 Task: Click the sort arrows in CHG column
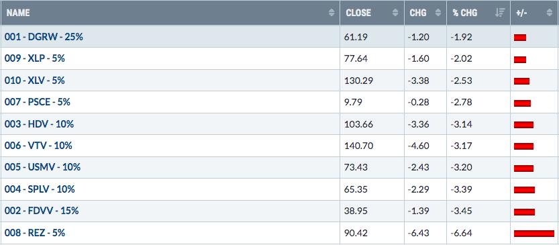[438, 13]
